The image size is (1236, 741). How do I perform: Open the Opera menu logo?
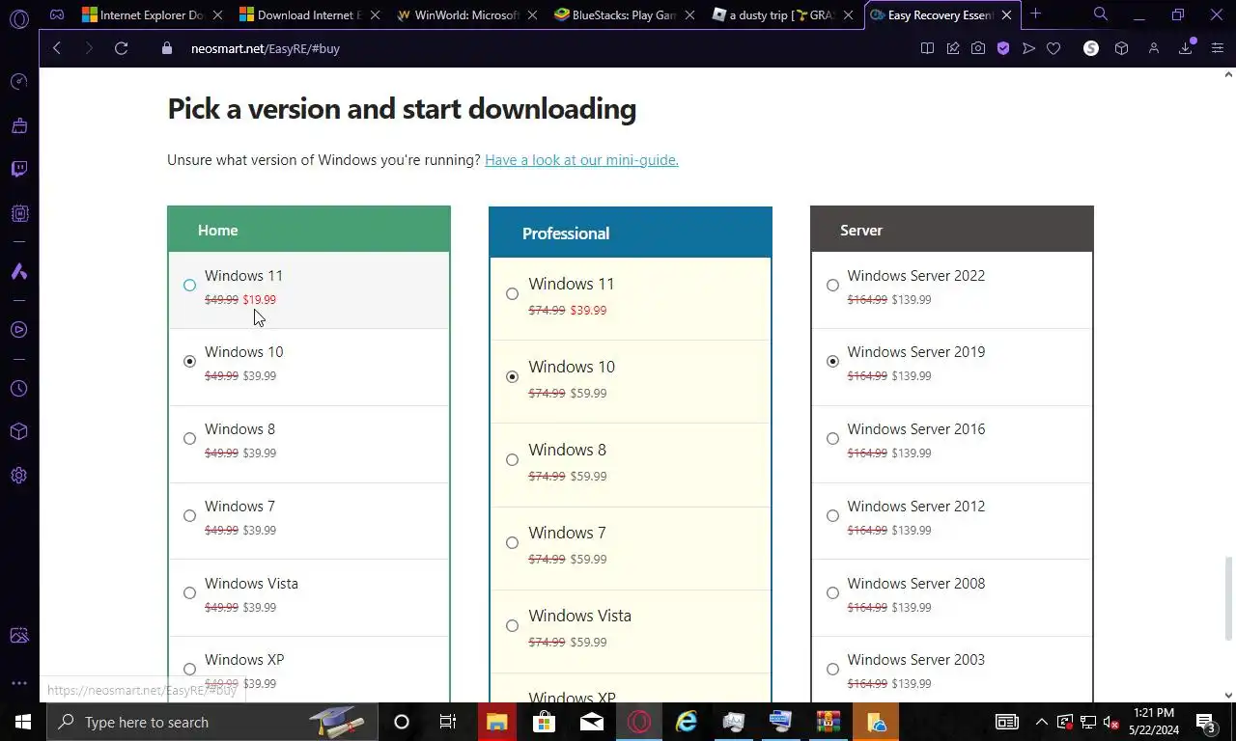tap(18, 16)
